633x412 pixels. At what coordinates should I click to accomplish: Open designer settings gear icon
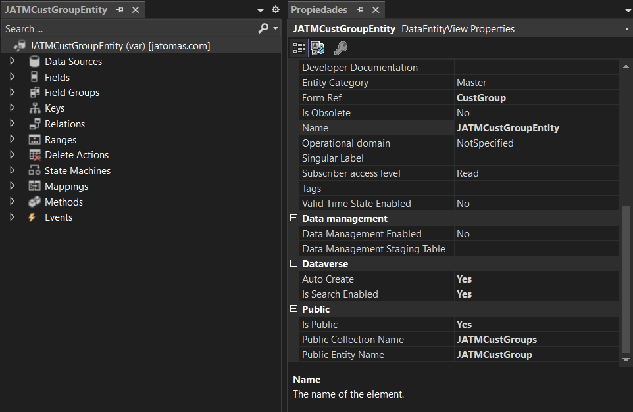275,9
